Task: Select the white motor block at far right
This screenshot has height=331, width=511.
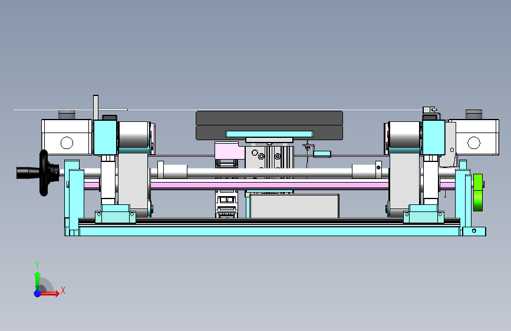Action: pos(477,137)
